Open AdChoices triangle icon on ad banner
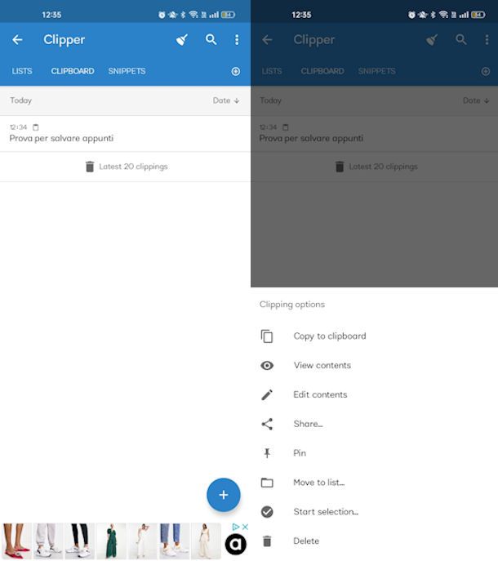Viewport: 498px width, 561px height. click(236, 527)
